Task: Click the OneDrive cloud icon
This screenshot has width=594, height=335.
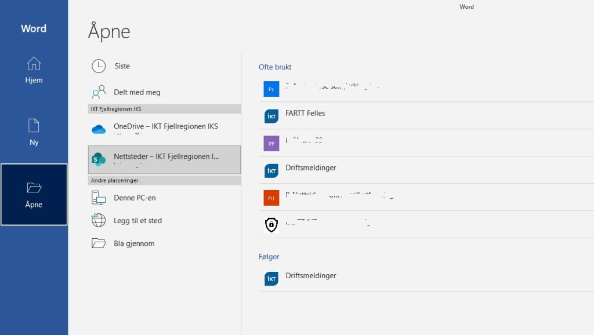Action: pyautogui.click(x=99, y=129)
